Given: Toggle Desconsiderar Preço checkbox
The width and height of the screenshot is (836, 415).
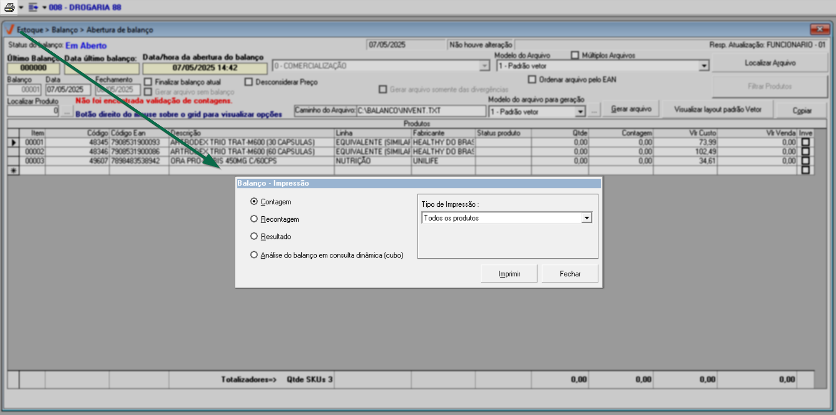Looking at the screenshot, I should tap(249, 82).
